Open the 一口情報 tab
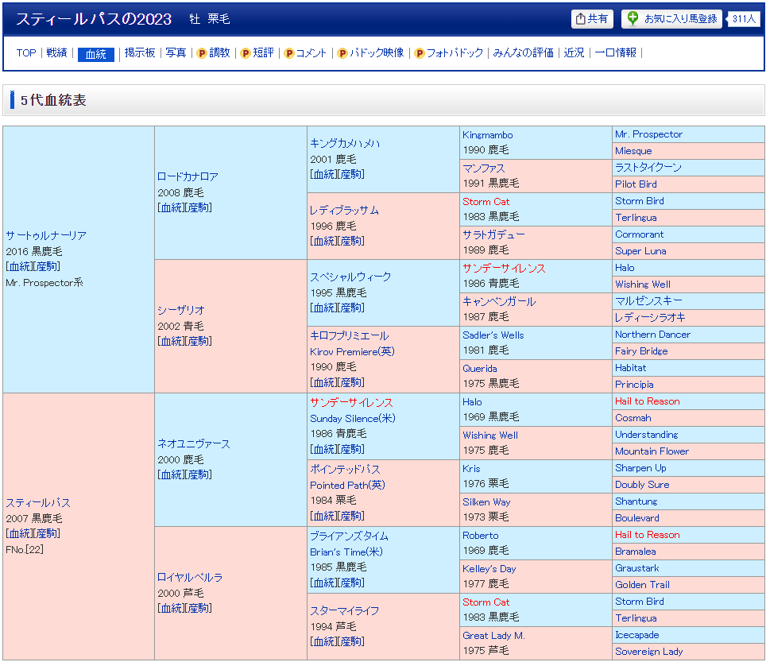The image size is (766, 662). point(616,52)
